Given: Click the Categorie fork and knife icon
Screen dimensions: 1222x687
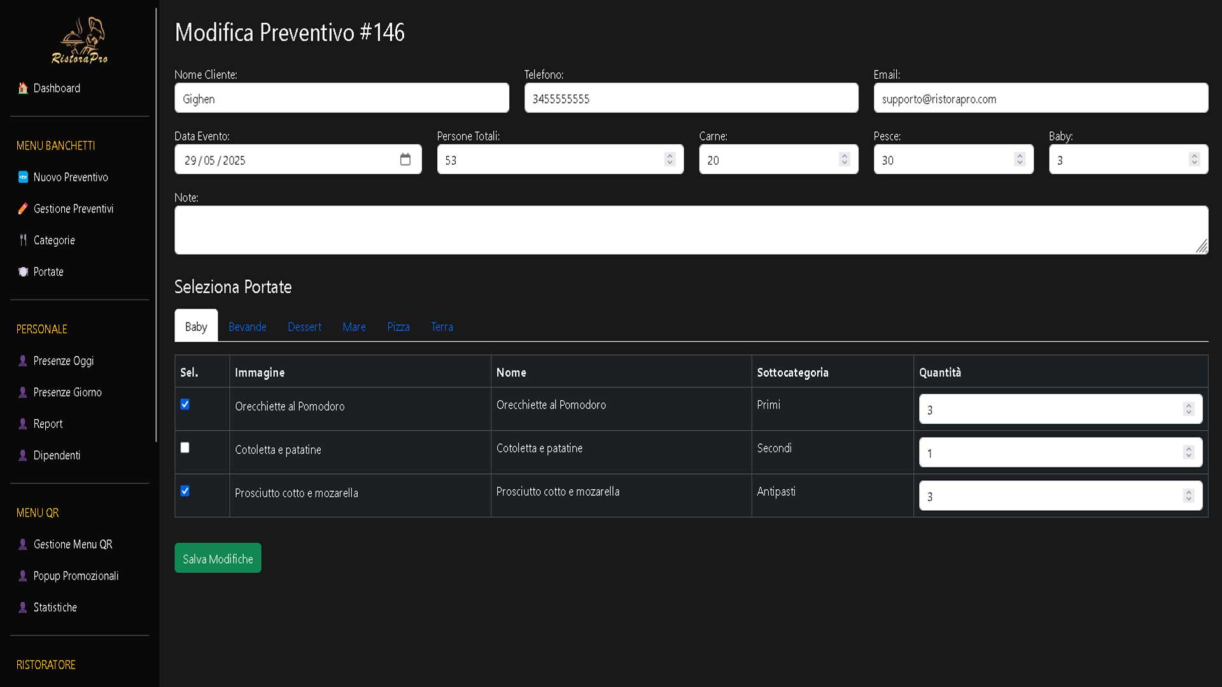Looking at the screenshot, I should 23,240.
